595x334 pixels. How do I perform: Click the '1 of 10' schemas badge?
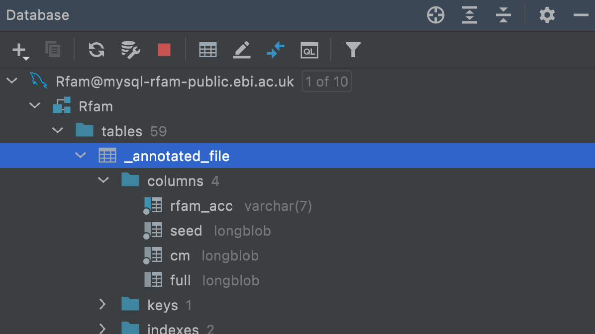pos(327,82)
